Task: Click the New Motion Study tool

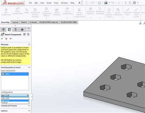Action: click(x=109, y=13)
